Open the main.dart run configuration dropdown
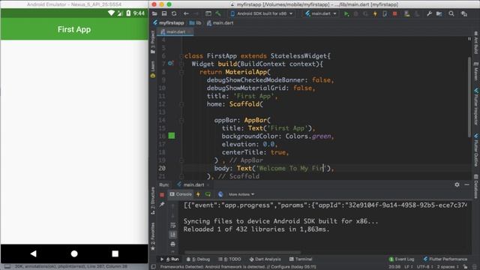Image resolution: width=480 pixels, height=270 pixels. [320, 13]
